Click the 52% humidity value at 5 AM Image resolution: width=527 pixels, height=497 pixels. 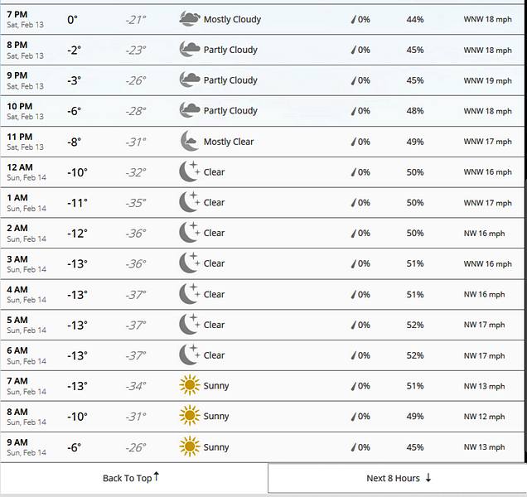[x=415, y=325]
